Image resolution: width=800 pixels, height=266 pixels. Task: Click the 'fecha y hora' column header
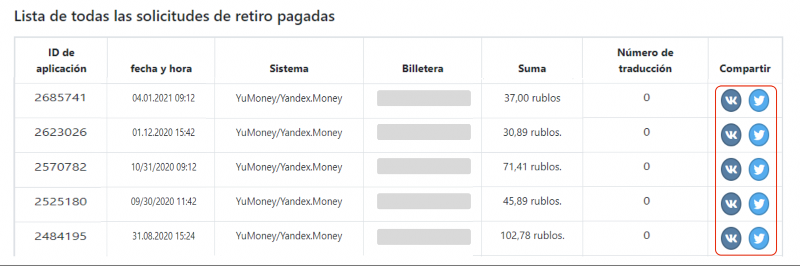pos(161,68)
